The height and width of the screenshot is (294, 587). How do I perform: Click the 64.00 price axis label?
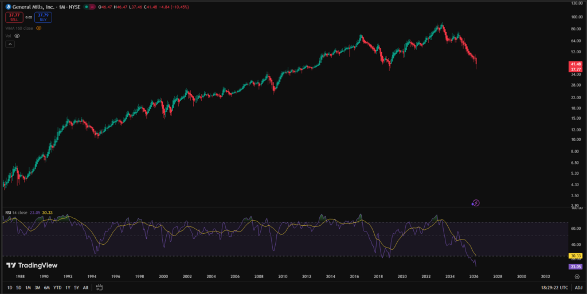pyautogui.click(x=577, y=41)
